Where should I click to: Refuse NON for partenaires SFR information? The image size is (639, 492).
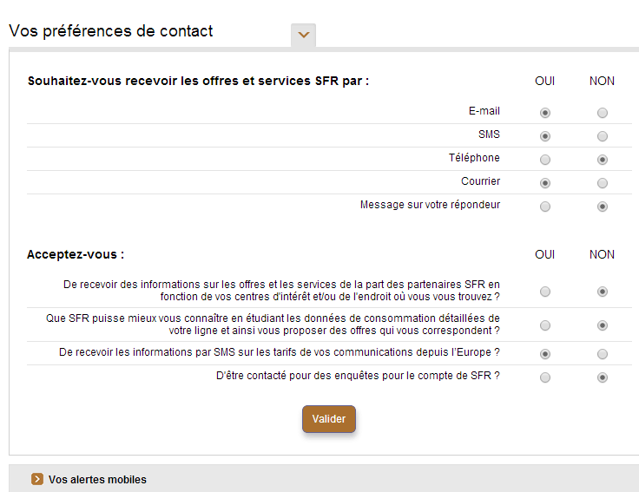603,292
